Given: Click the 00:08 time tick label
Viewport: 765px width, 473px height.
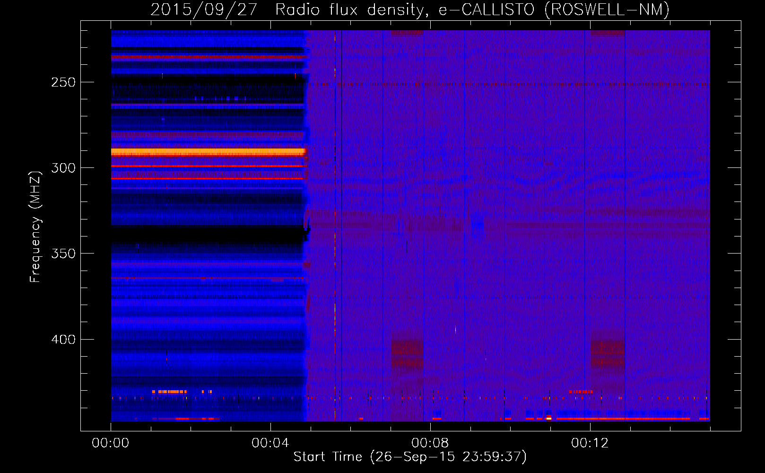Looking at the screenshot, I should pos(430,443).
